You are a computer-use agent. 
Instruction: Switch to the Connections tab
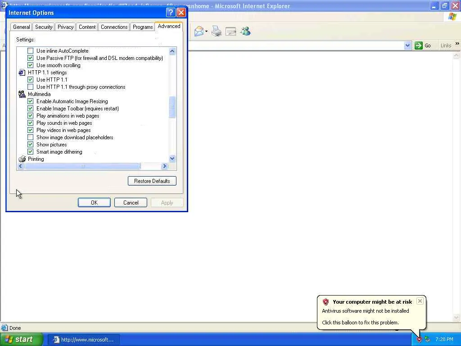tap(114, 27)
